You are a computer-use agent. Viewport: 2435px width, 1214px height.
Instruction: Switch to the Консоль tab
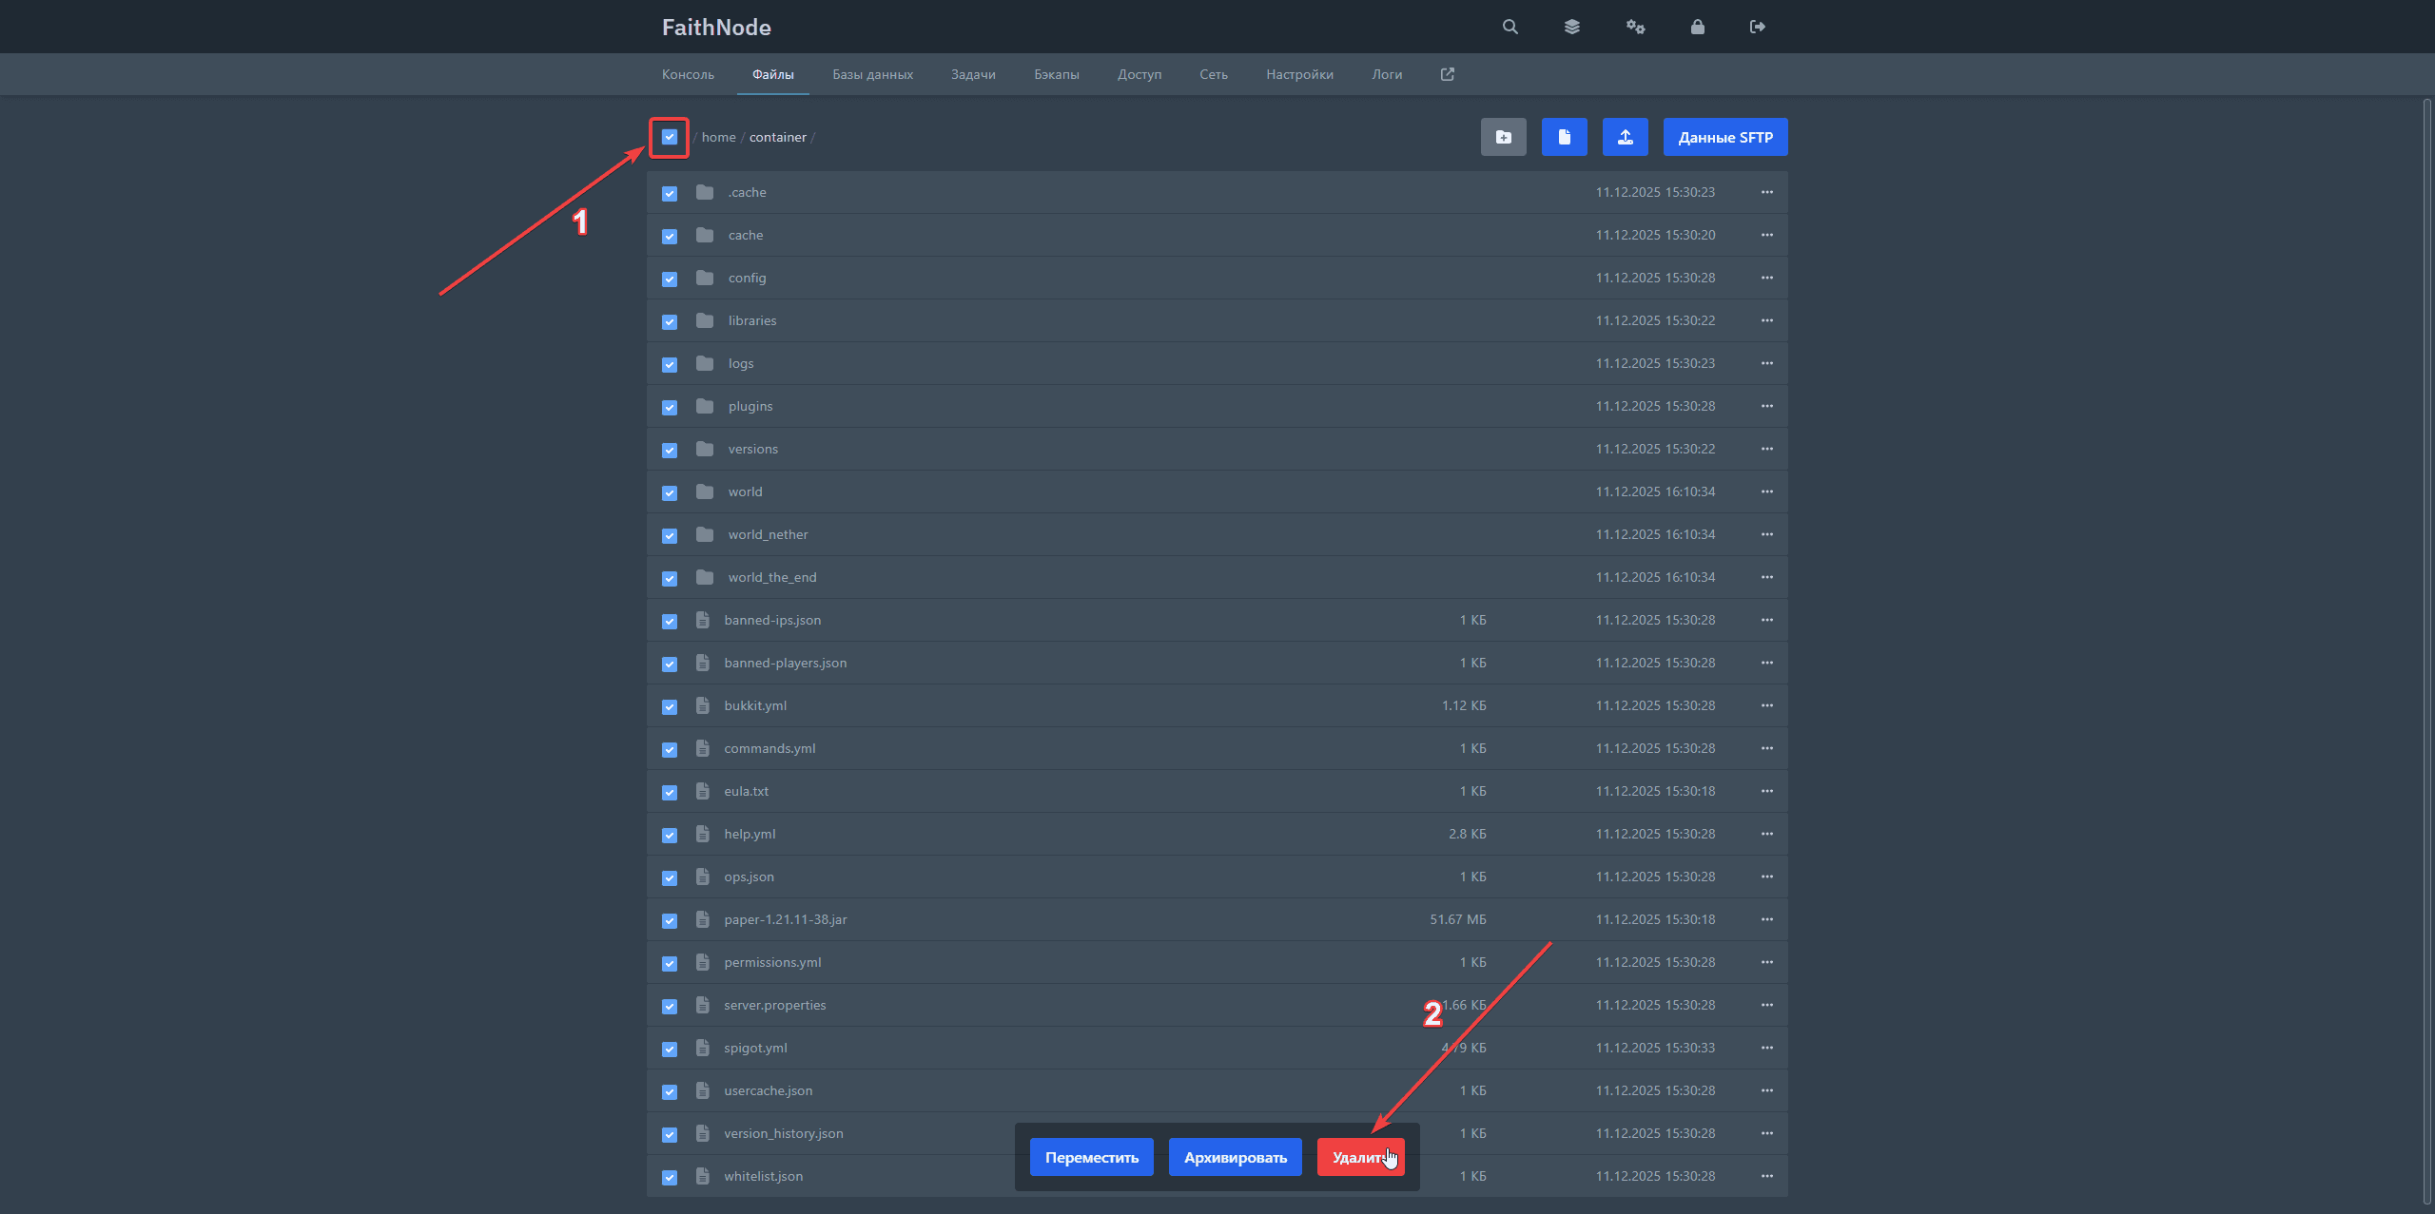688,74
